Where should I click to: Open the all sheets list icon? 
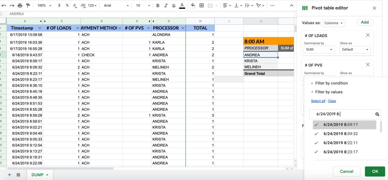[x=18, y=175]
